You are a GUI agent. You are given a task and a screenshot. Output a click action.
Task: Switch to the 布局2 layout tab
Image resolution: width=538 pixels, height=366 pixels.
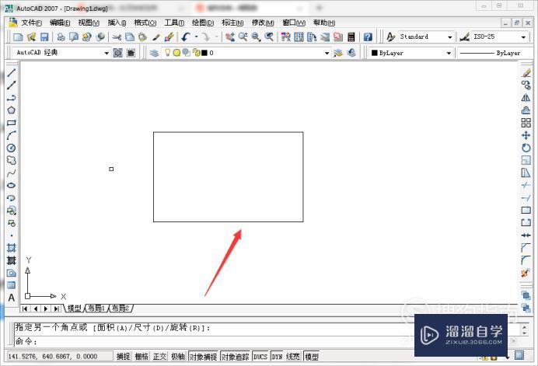[121, 308]
